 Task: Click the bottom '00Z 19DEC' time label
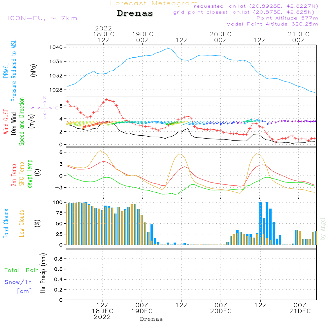coord(142,308)
